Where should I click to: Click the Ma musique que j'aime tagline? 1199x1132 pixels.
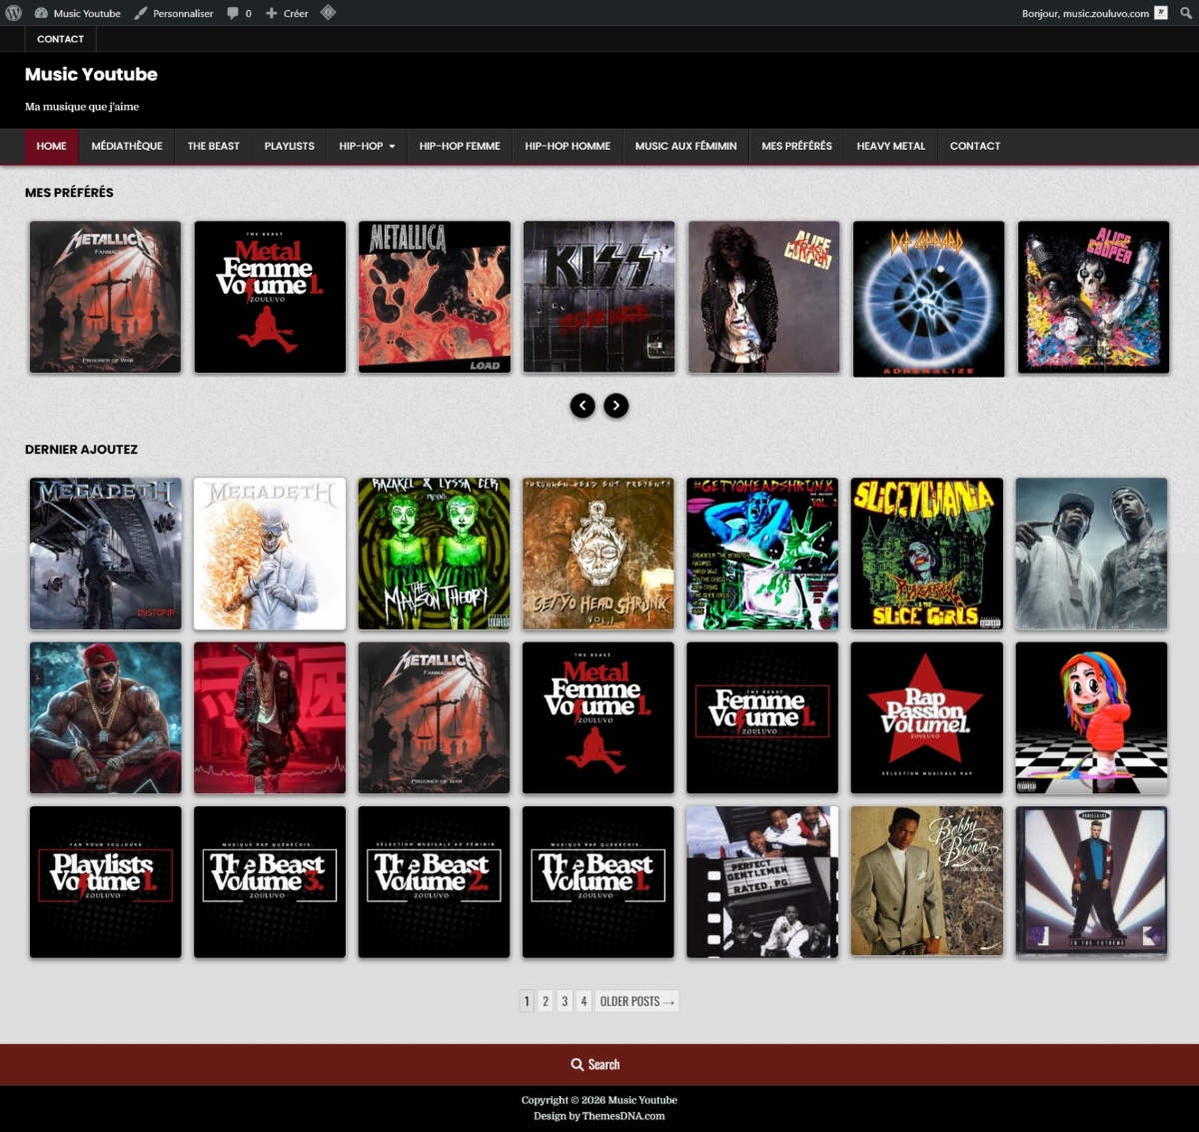tap(82, 106)
